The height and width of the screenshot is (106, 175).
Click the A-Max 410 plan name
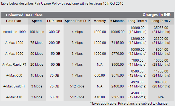click(14, 97)
